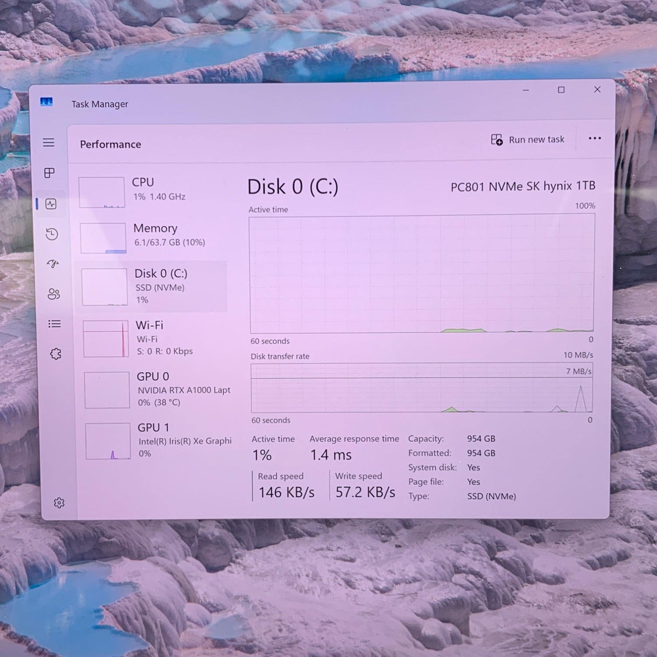Open the Services puzzle icon
The image size is (657, 657).
(56, 353)
